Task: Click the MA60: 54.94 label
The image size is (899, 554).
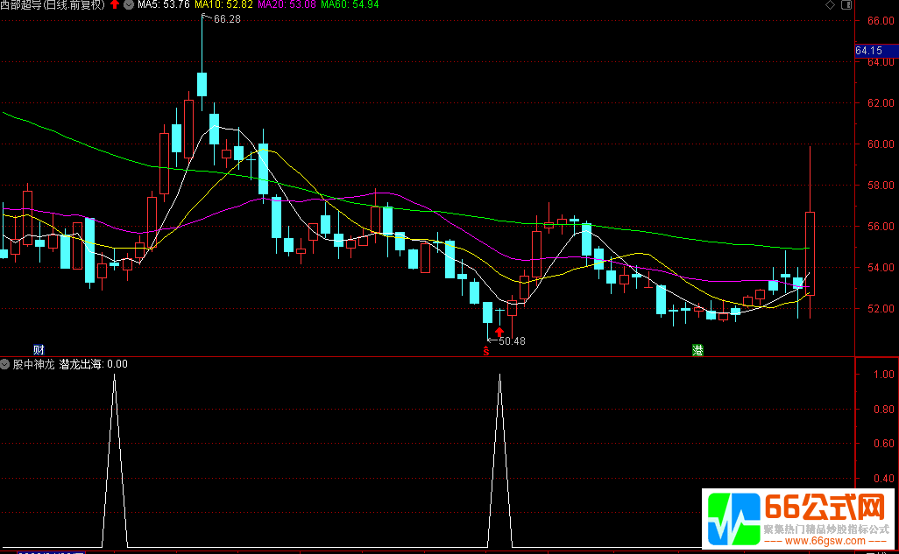Action: pyautogui.click(x=350, y=4)
